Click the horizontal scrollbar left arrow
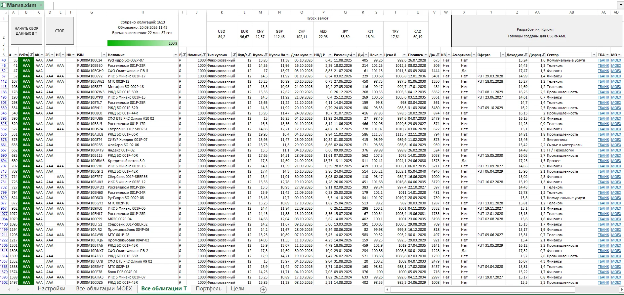624x295 pixels. click(388, 289)
